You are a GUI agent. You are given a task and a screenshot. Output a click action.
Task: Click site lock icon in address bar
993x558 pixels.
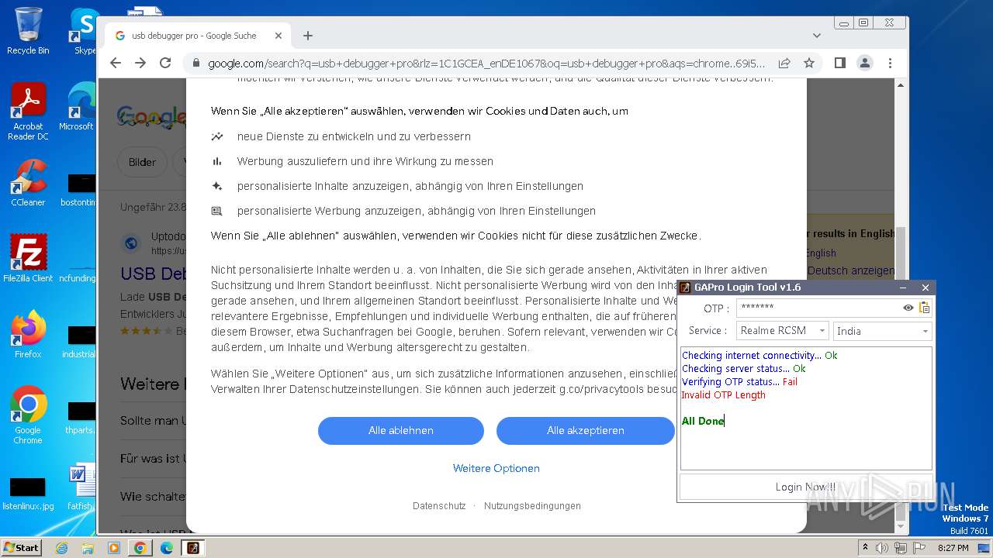coord(195,64)
